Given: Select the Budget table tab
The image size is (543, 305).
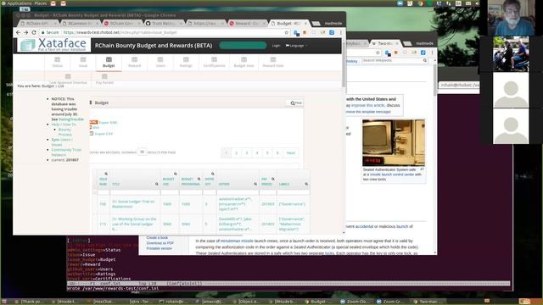Looking at the screenshot, I should tap(109, 62).
